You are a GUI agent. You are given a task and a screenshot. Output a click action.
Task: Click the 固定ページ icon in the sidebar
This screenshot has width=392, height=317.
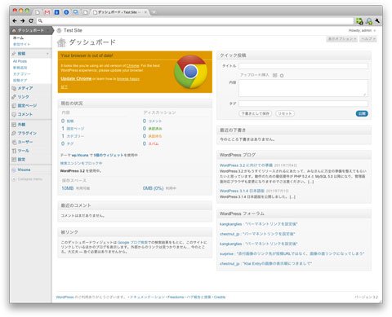pos(14,106)
